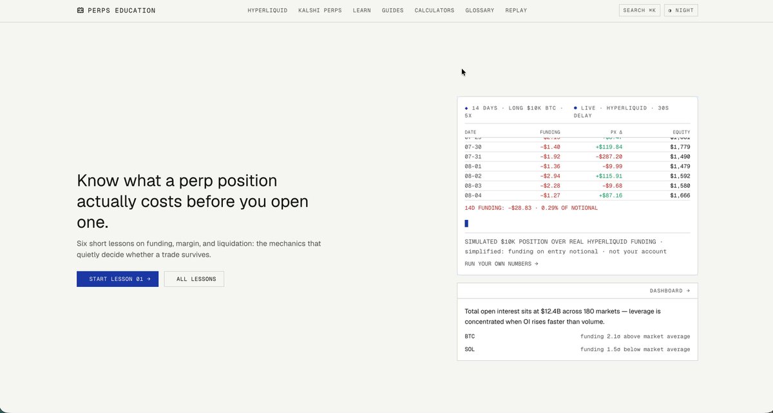The image size is (773, 413).
Task: Click the $1,666 equity cell
Action: [x=680, y=195]
